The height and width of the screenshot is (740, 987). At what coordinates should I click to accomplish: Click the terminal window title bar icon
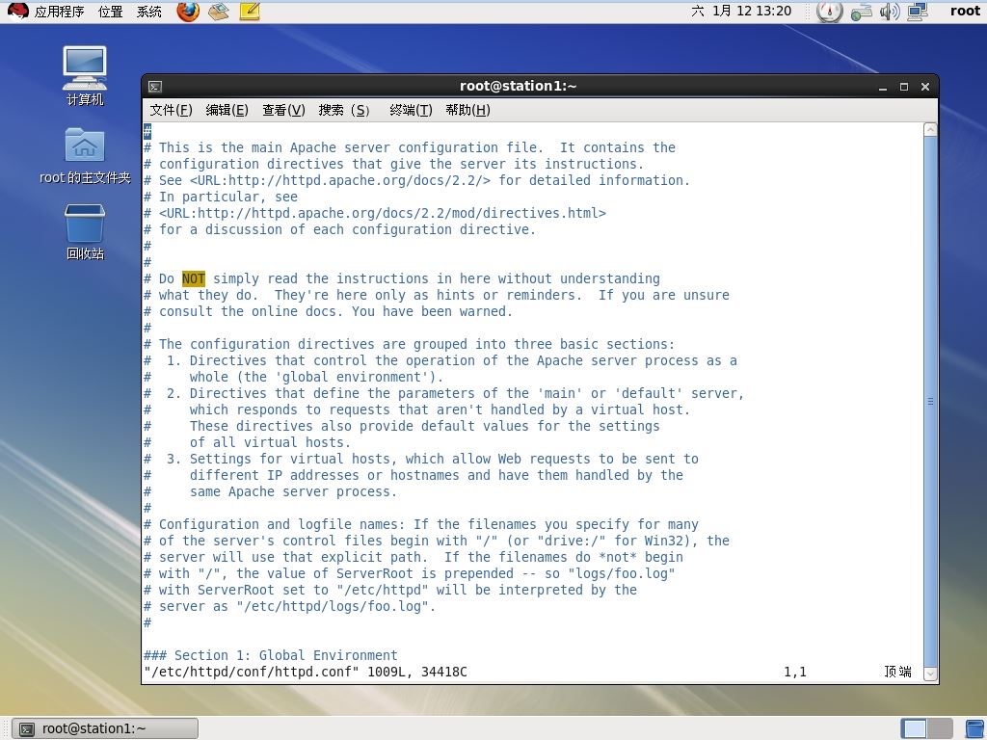[x=155, y=87]
